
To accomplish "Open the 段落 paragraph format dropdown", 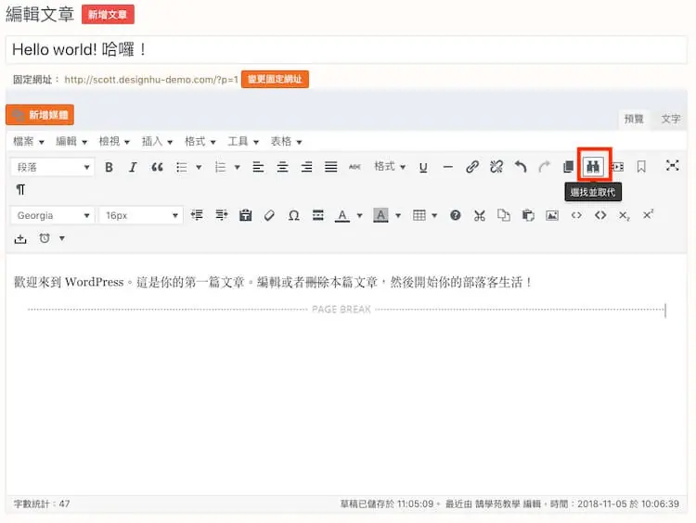I will pyautogui.click(x=52, y=167).
